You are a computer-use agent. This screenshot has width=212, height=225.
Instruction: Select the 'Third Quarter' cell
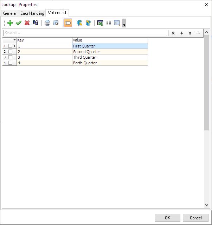(110, 57)
